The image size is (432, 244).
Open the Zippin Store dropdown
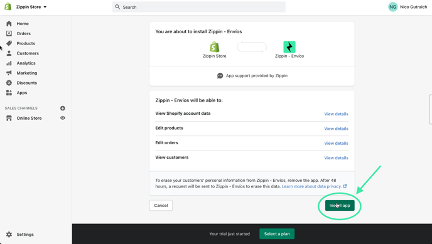(x=31, y=7)
